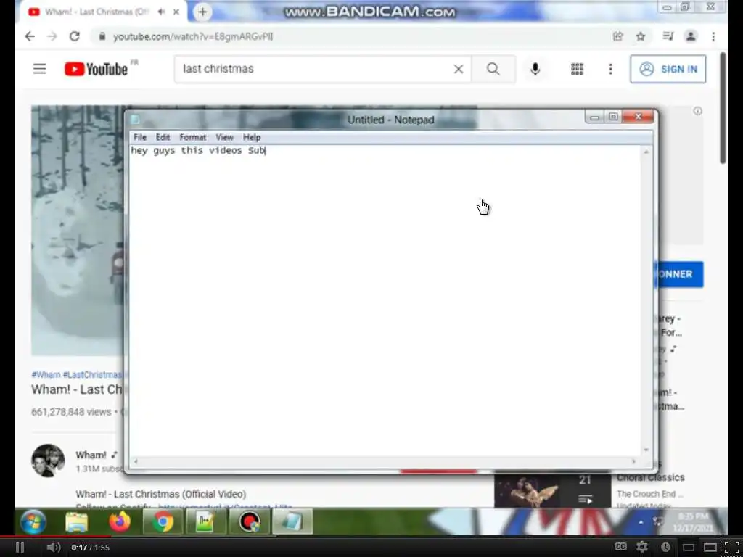Image resolution: width=743 pixels, height=557 pixels.
Task: Click the watch later clock icon
Action: click(666, 547)
